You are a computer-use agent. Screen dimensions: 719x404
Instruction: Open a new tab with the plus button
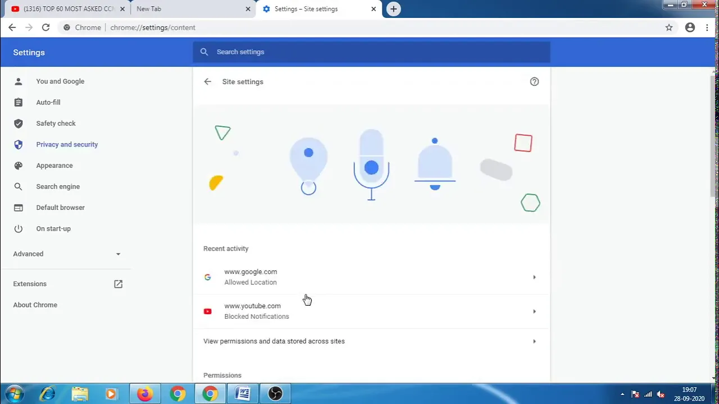394,9
